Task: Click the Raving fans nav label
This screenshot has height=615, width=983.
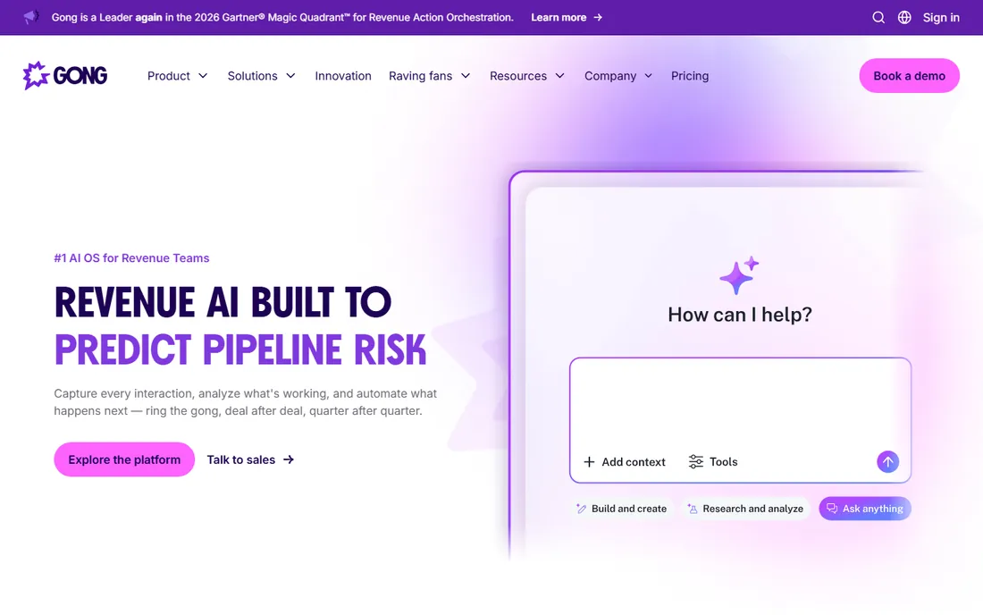Action: click(x=420, y=76)
